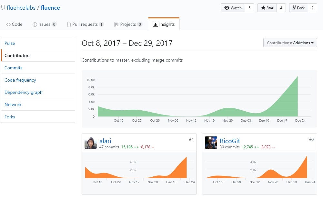323x199 pixels.
Task: Click the #2 rank label
Action: pos(312,139)
